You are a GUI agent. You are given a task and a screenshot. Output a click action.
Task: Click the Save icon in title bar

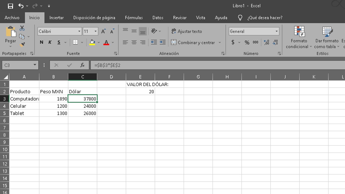[x=10, y=6]
